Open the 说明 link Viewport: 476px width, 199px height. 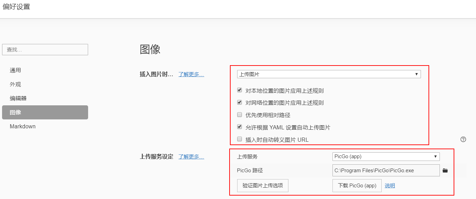(390, 186)
